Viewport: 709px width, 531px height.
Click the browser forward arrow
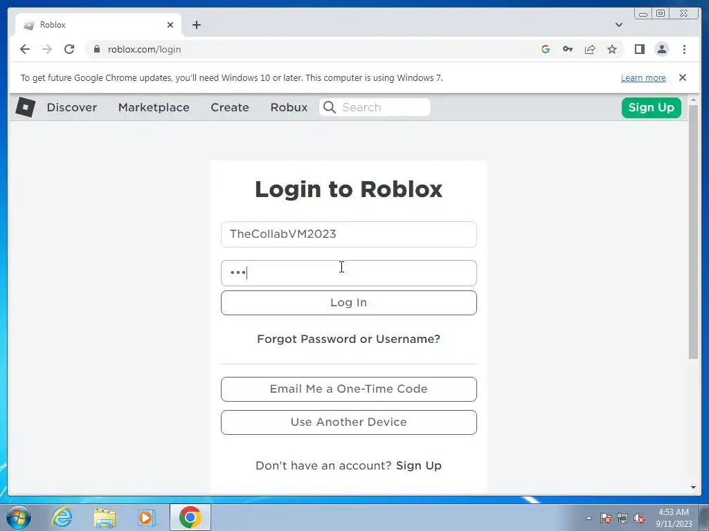point(47,49)
